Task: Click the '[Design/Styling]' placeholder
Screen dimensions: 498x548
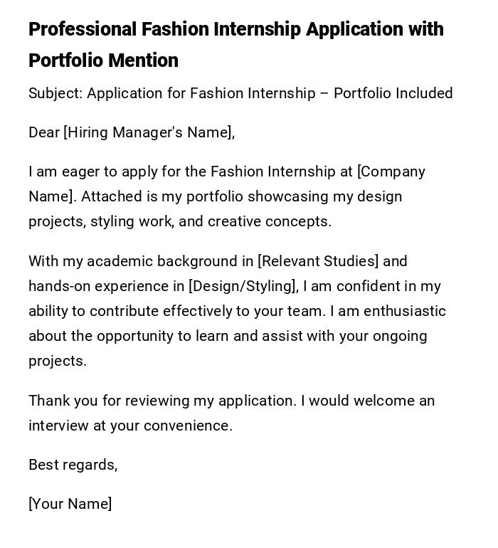Action: pos(243,286)
